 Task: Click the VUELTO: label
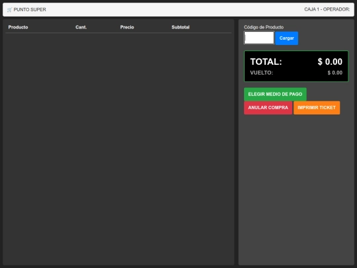click(261, 73)
